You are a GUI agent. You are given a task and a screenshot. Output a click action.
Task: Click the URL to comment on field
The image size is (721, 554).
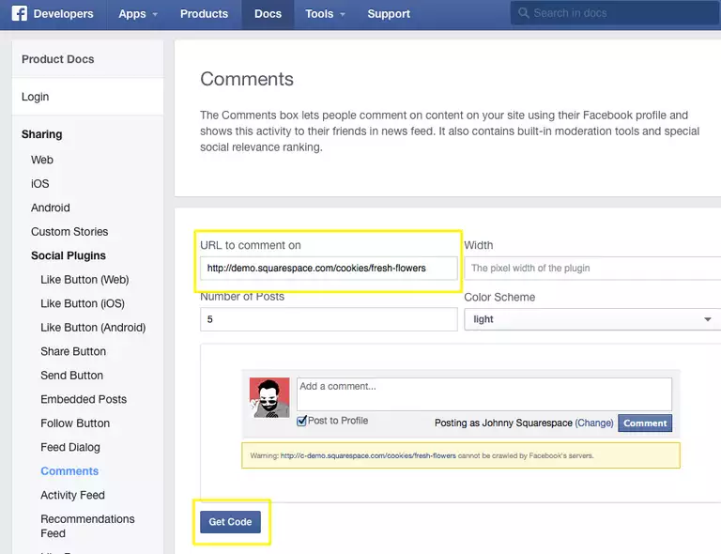[329, 268]
